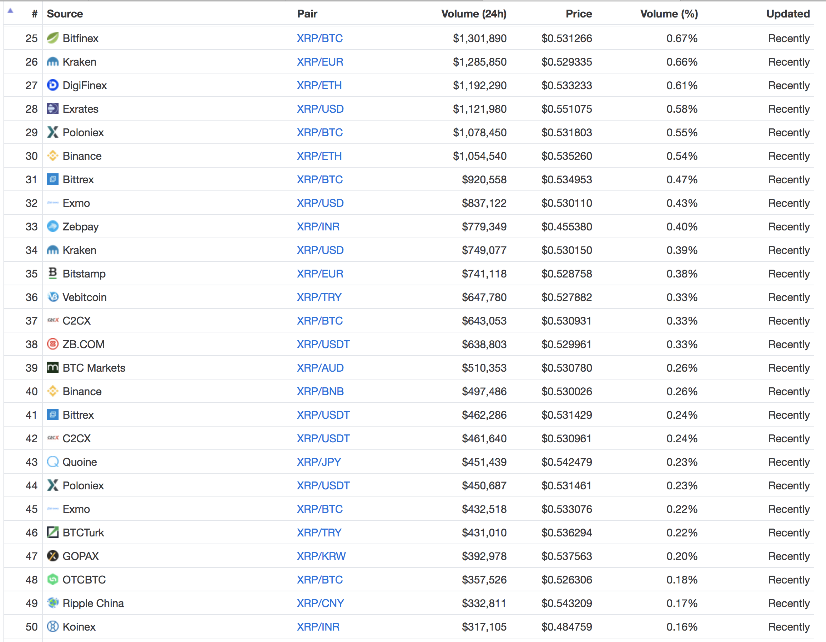Open the Vebitcoin XRP/TRY pair link
The image size is (826, 642).
pyautogui.click(x=319, y=297)
